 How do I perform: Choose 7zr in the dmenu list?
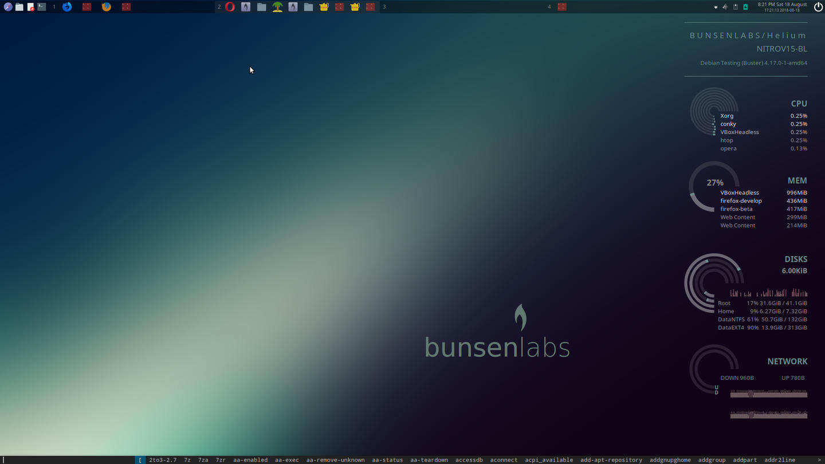tap(221, 460)
